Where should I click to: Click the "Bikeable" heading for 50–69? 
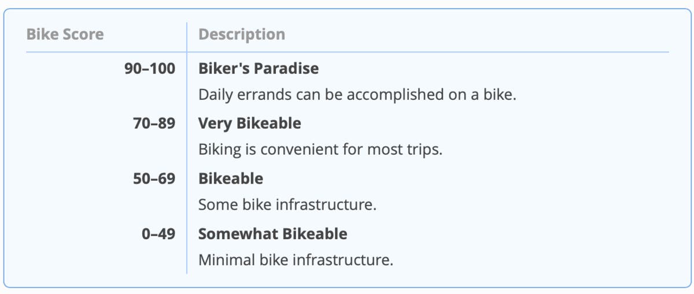tap(230, 178)
